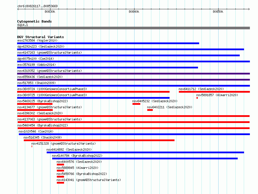Open nsv5889845 (Almarri2020) label
This screenshot has width=258, height=194.
77,168
